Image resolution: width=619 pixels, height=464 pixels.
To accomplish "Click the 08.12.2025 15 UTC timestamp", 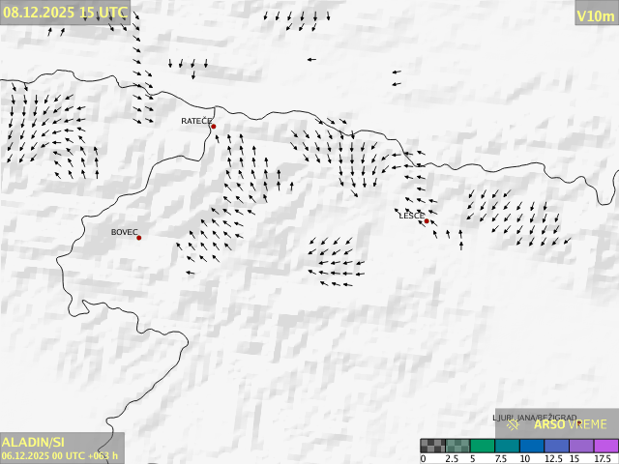I will [x=64, y=13].
